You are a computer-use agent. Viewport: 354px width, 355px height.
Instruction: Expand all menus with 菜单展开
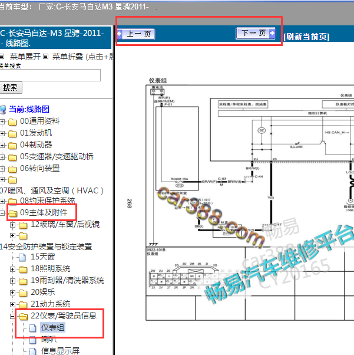(25, 57)
